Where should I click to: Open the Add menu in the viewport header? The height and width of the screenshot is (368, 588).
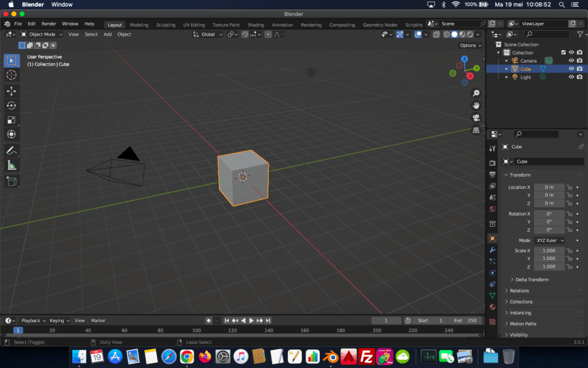coord(107,34)
